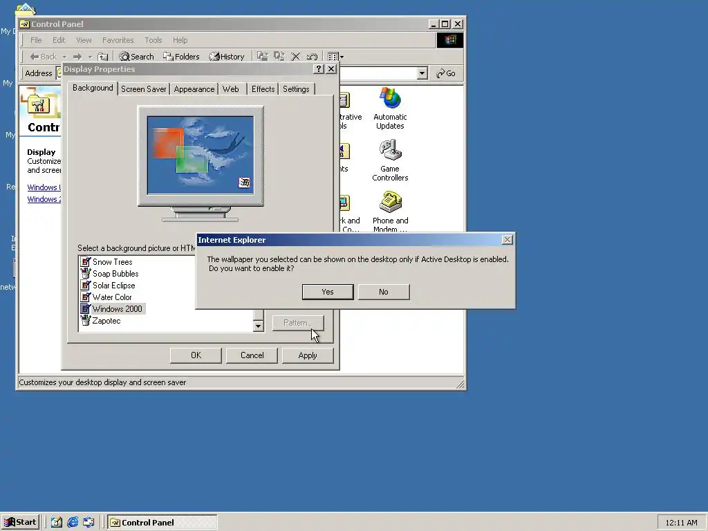Image resolution: width=708 pixels, height=531 pixels.
Task: Toggle the Folders pane button
Action: [181, 57]
